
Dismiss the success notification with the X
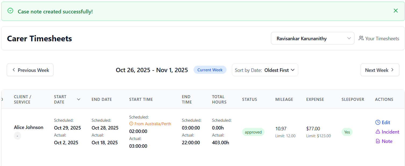click(396, 11)
